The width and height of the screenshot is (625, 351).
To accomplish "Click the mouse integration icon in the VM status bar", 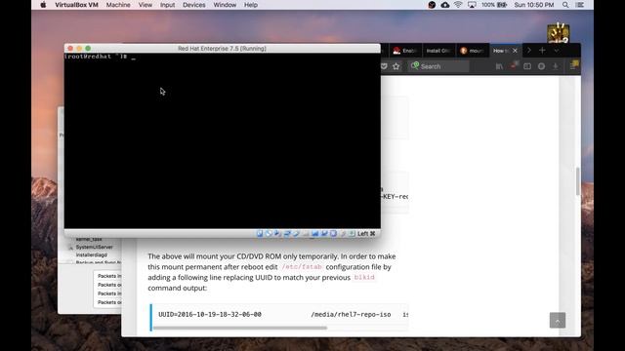I will (343, 234).
